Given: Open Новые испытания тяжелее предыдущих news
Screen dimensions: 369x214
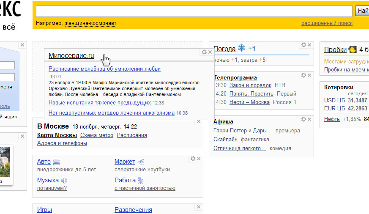Looking at the screenshot, I should click(100, 103).
